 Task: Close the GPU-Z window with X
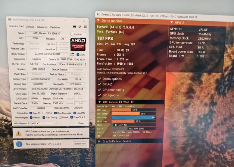pyautogui.click(x=84, y=21)
